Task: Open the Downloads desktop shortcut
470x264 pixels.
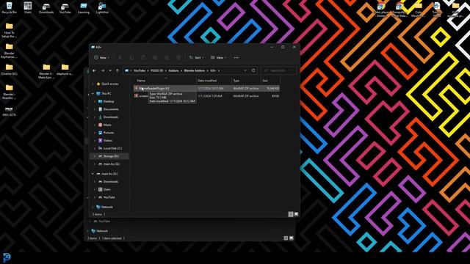Action: [46, 8]
